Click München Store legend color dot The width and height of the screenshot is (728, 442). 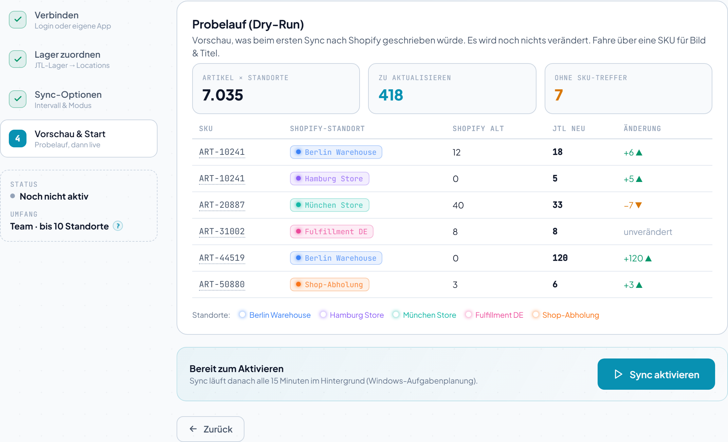(396, 315)
